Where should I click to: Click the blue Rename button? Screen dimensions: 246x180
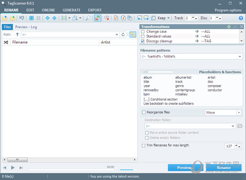coord(224,168)
